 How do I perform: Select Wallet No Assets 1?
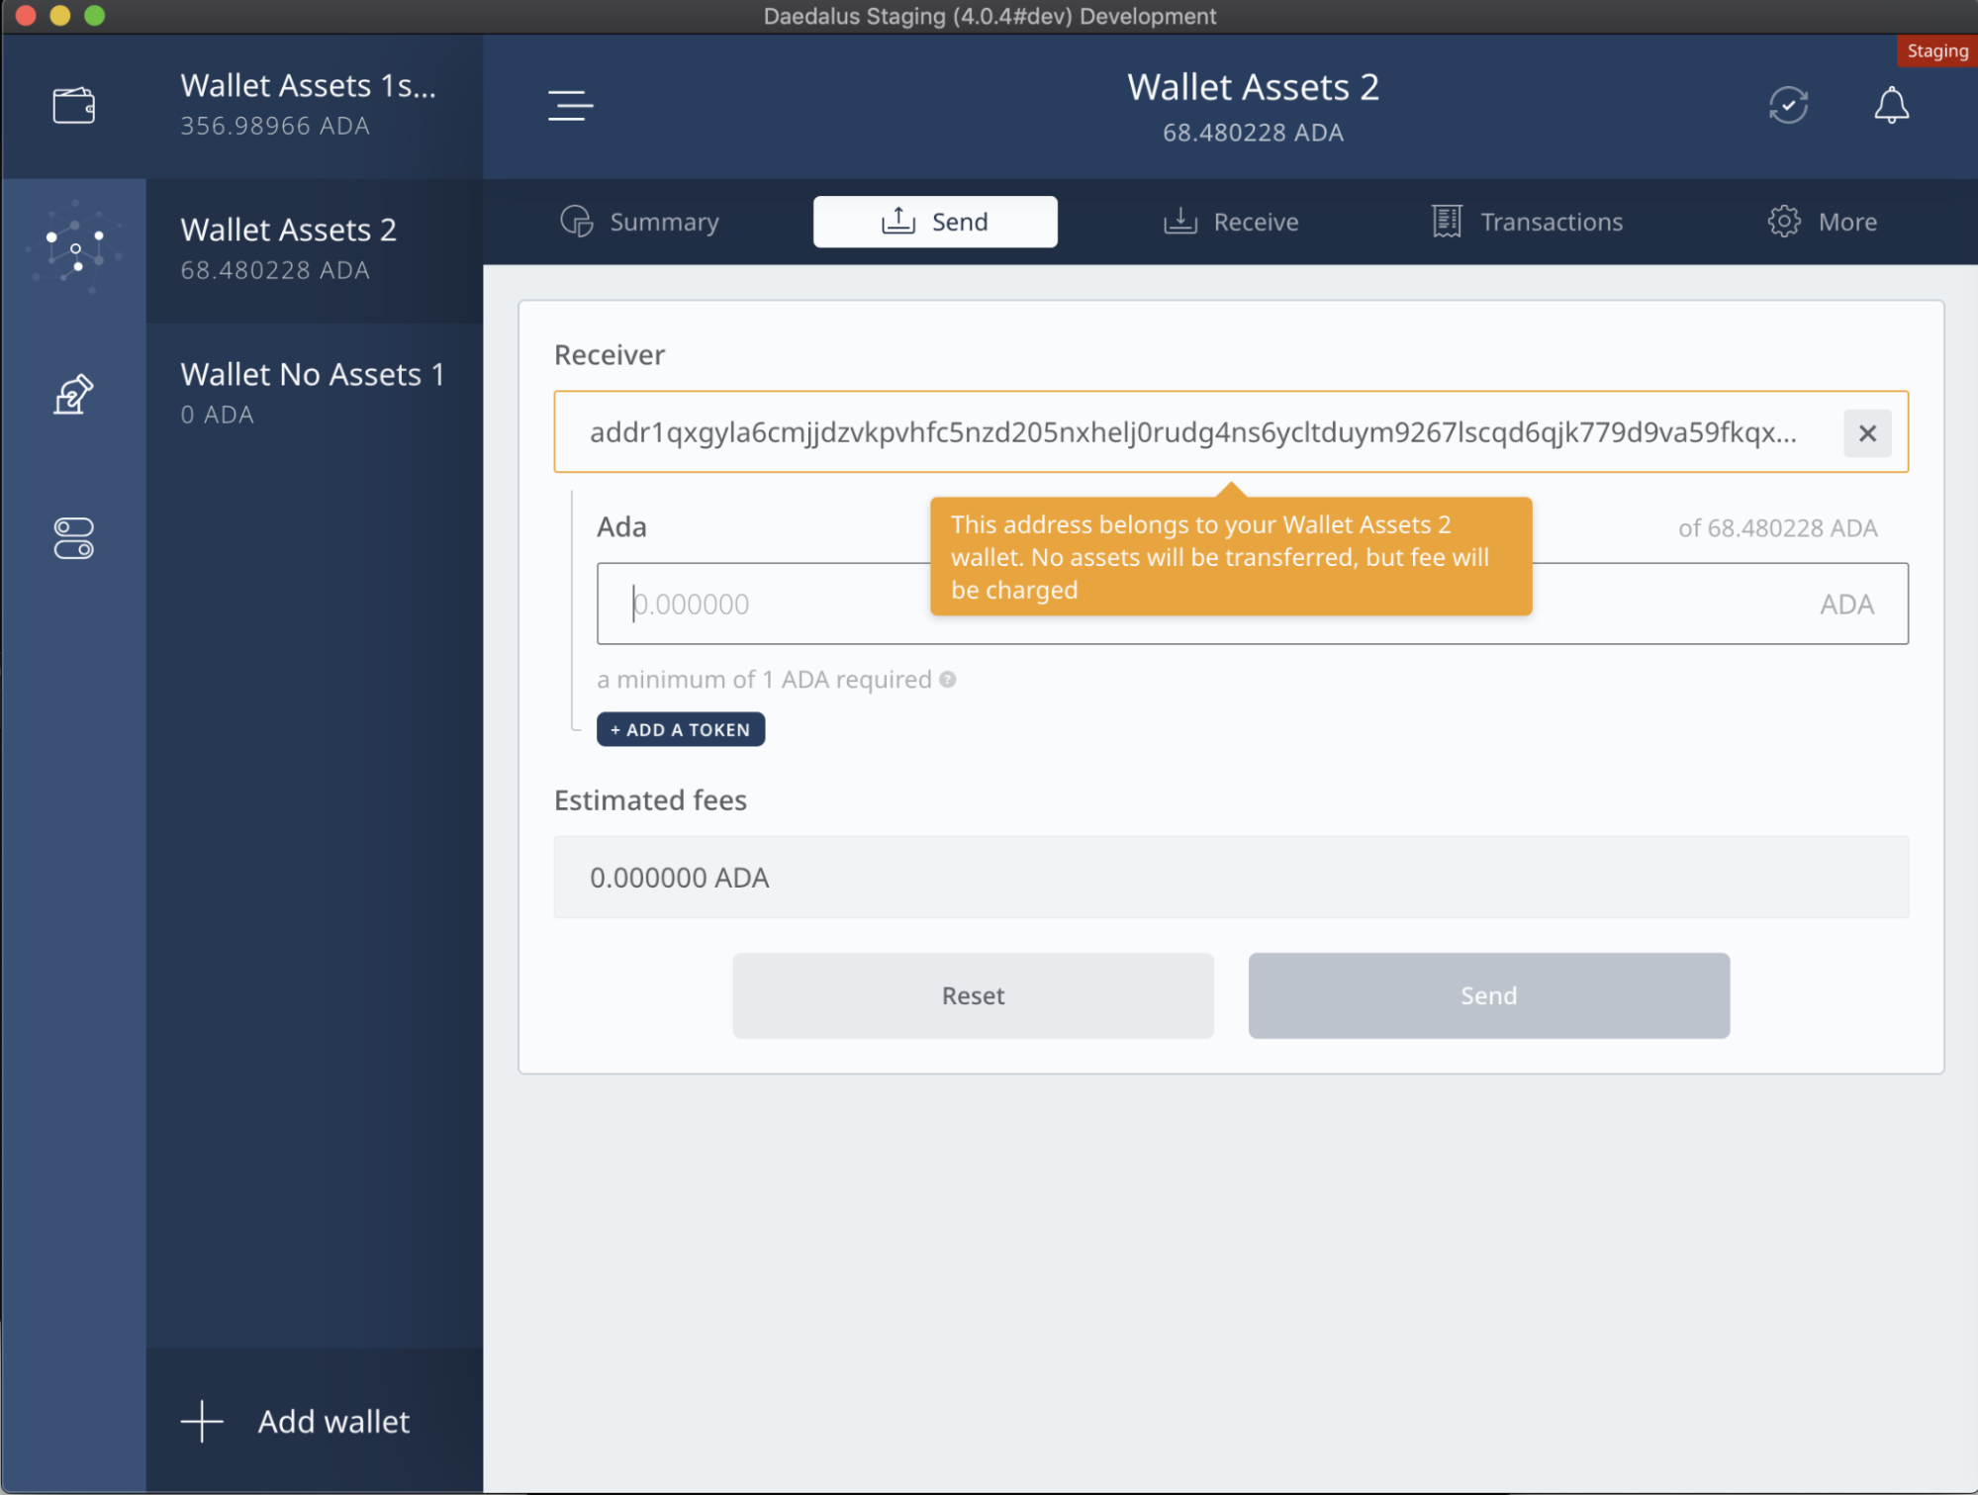click(x=313, y=393)
